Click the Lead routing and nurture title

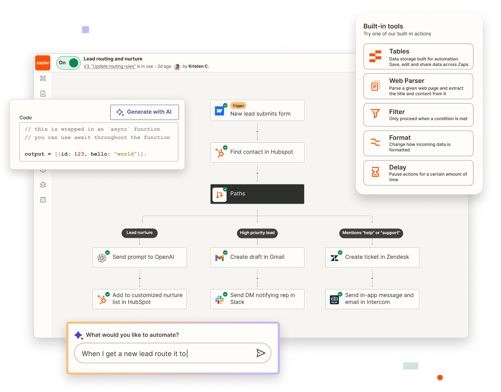[x=113, y=59]
